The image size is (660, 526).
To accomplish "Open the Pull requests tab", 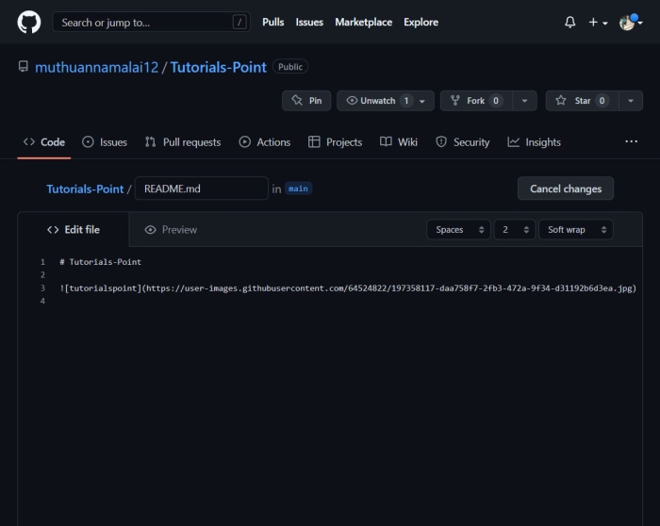I will [183, 142].
